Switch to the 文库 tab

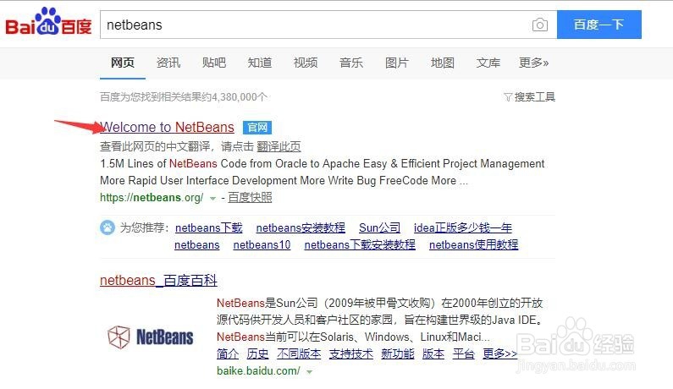488,63
